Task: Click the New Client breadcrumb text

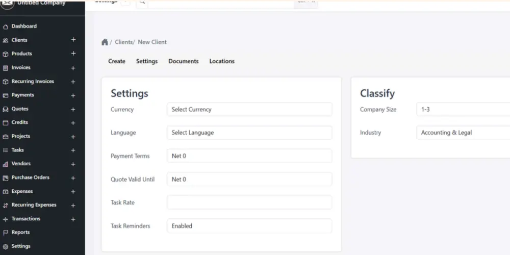Action: 152,42
